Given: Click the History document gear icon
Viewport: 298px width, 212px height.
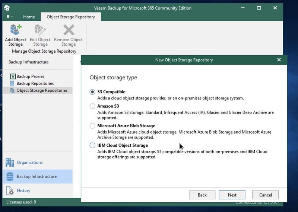Looking at the screenshot, I should [10, 190].
